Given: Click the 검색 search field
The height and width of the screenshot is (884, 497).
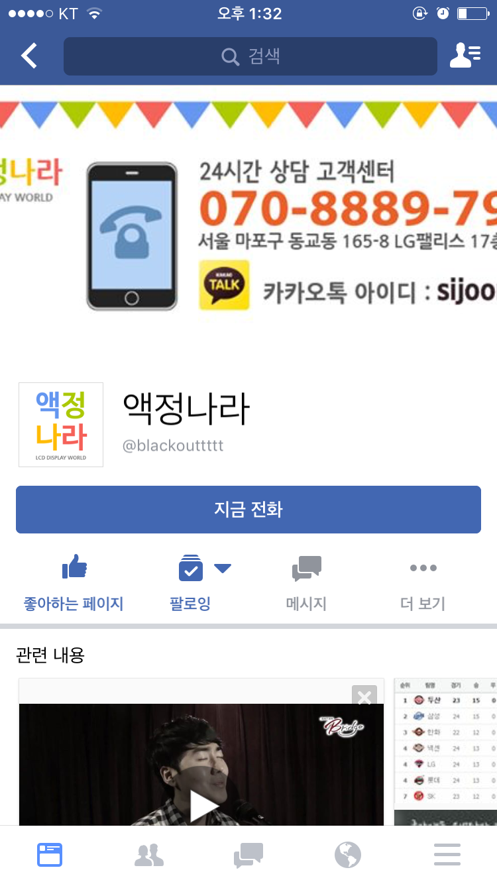Looking at the screenshot, I should point(250,56).
